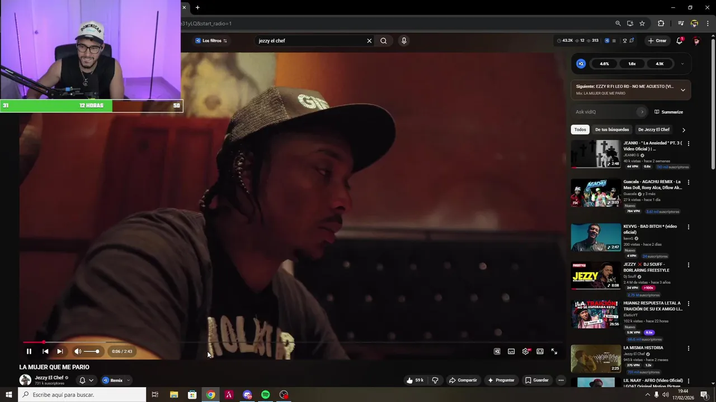This screenshot has height=402, width=716.
Task: Dislike the video
Action: click(435, 380)
